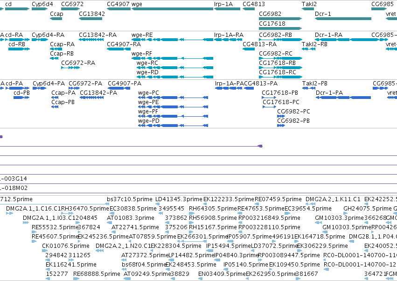Viewport: 397px width, 281px height.
Task: Select transcript cd-RB
Action: [19, 49]
